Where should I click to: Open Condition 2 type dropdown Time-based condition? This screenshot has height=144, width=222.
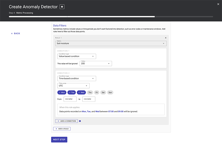pyautogui.click(x=77, y=78)
